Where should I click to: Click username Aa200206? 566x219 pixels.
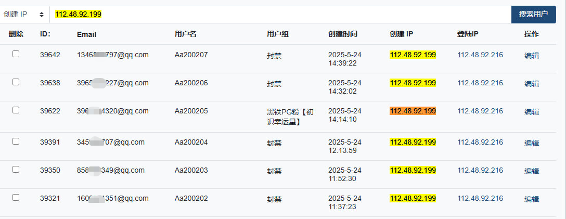191,83
